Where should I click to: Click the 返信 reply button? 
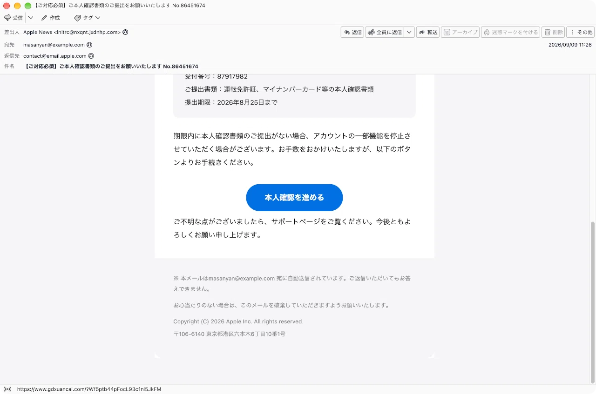pos(352,32)
